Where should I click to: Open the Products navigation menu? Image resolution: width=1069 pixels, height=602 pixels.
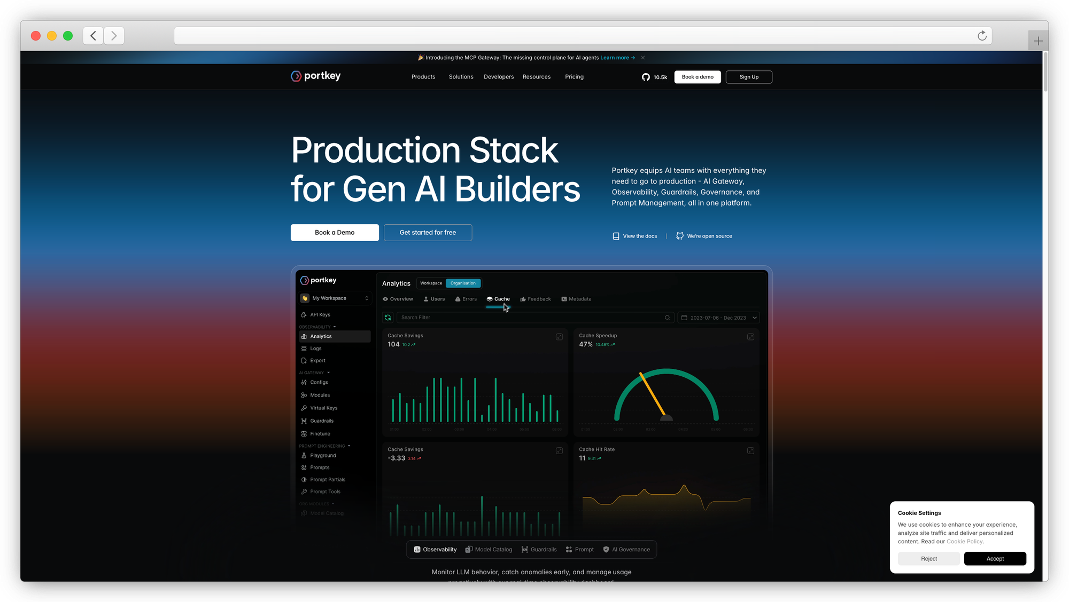[x=423, y=77]
